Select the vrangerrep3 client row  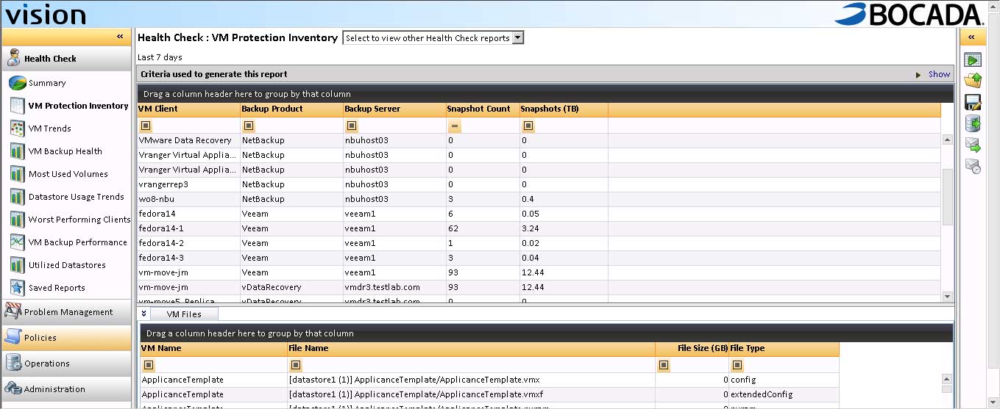(539, 184)
